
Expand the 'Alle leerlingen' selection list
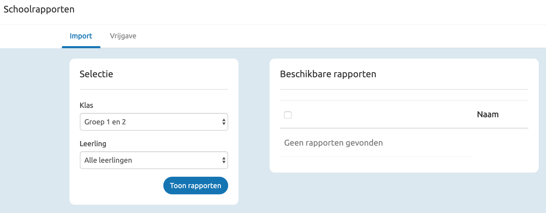[x=154, y=160]
